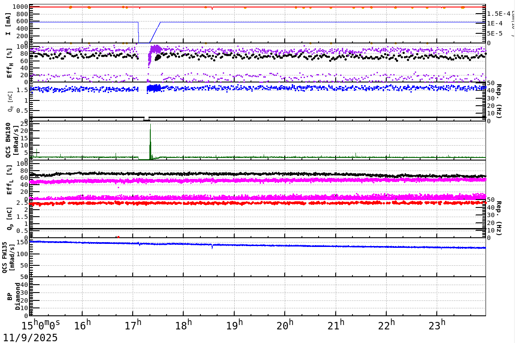The width and height of the screenshot is (515, 343).
Task: Click the 11/9/2025 date label
Action: [30, 337]
